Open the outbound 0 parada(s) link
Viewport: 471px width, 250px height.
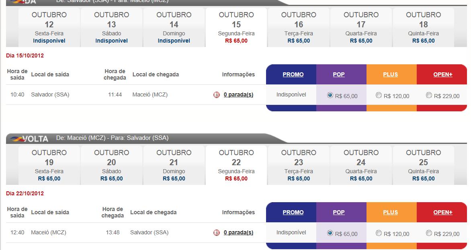pos(238,95)
